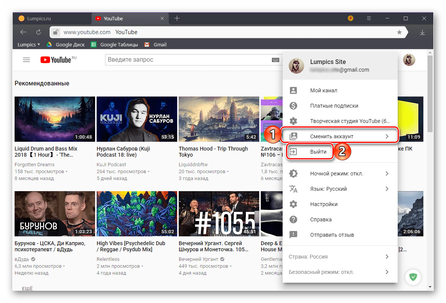Expand the switch account submenu arrow
The height and width of the screenshot is (303, 446).
387,136
